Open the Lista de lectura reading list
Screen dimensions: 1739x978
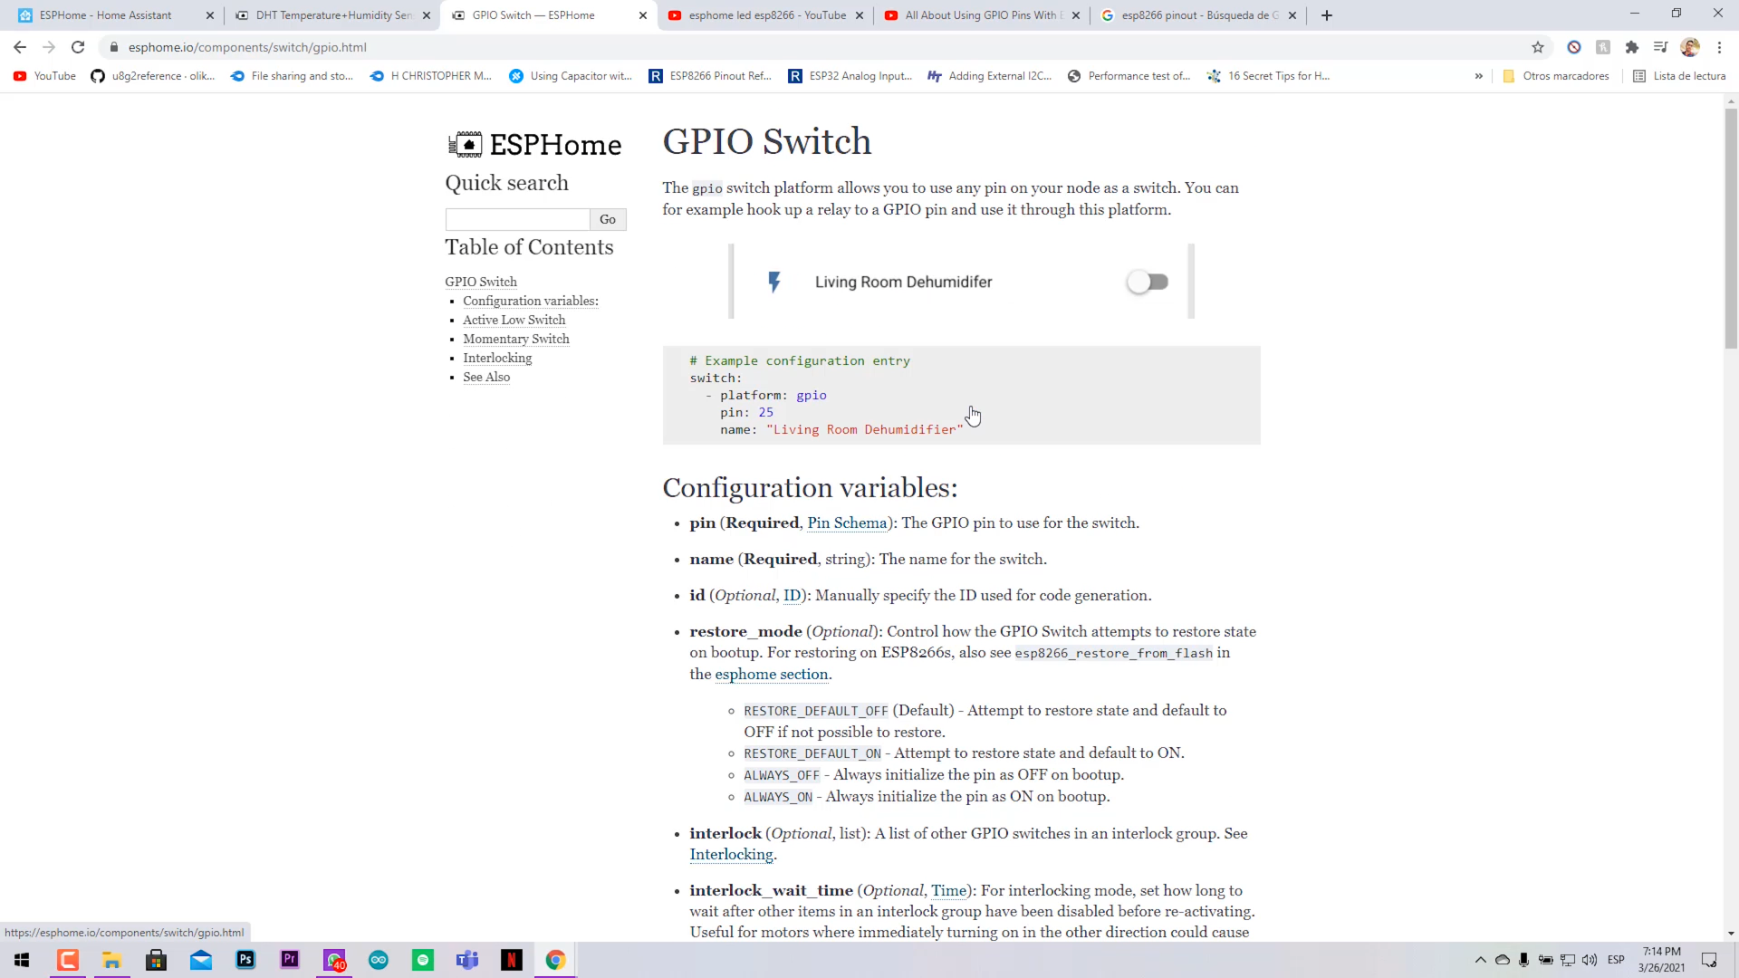(1679, 76)
